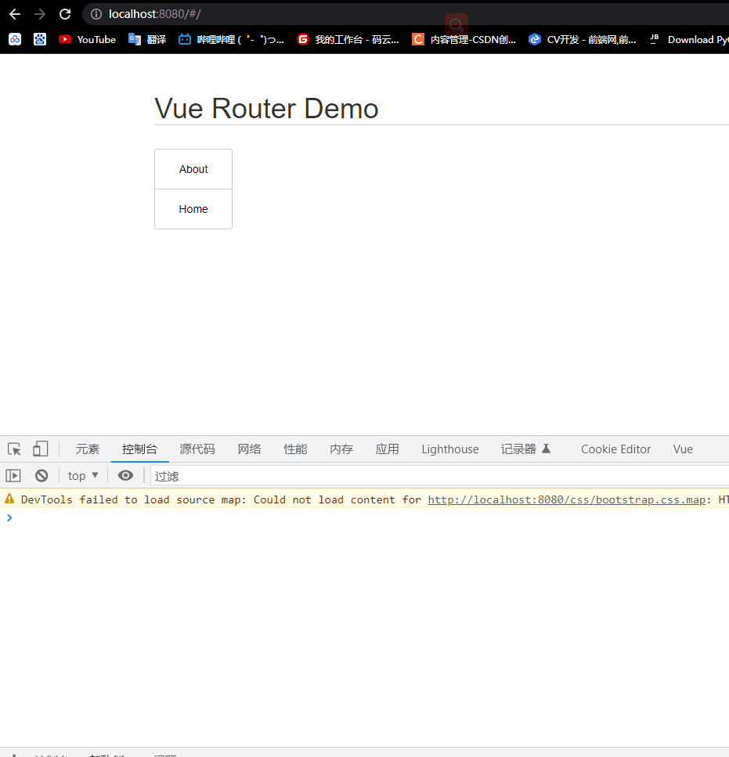Viewport: 729px width, 757px height.
Task: Open the Vue devtools tab
Action: tap(683, 449)
